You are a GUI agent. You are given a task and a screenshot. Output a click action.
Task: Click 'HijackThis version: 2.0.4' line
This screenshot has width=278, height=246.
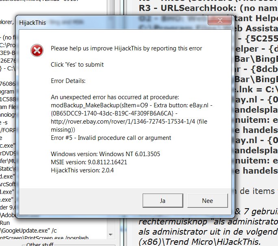(x=82, y=170)
